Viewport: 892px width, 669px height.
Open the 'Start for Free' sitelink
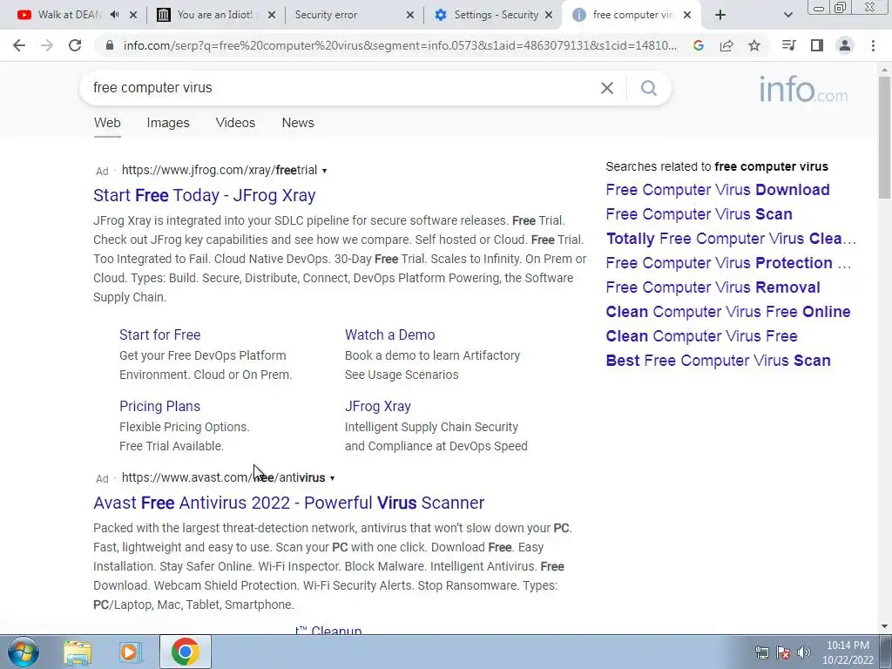point(160,335)
